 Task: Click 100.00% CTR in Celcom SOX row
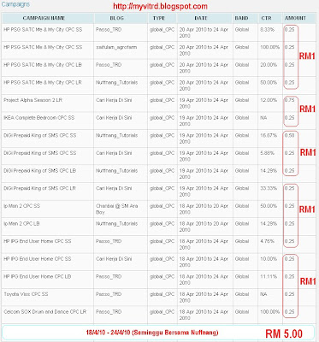click(x=270, y=312)
